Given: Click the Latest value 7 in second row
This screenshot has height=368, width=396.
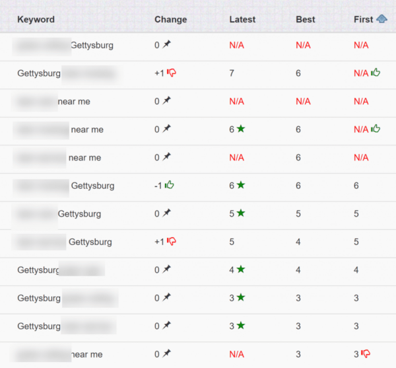Looking at the screenshot, I should click(232, 73).
